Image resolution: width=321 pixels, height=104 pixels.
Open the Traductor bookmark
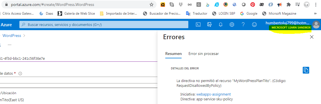196,14
